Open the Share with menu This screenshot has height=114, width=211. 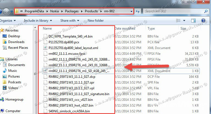[70, 21]
